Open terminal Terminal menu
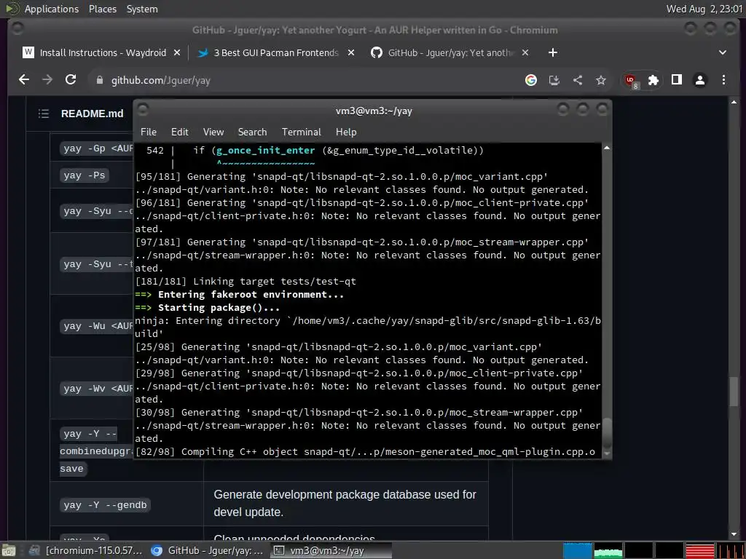Image resolution: width=746 pixels, height=559 pixels. coord(301,132)
